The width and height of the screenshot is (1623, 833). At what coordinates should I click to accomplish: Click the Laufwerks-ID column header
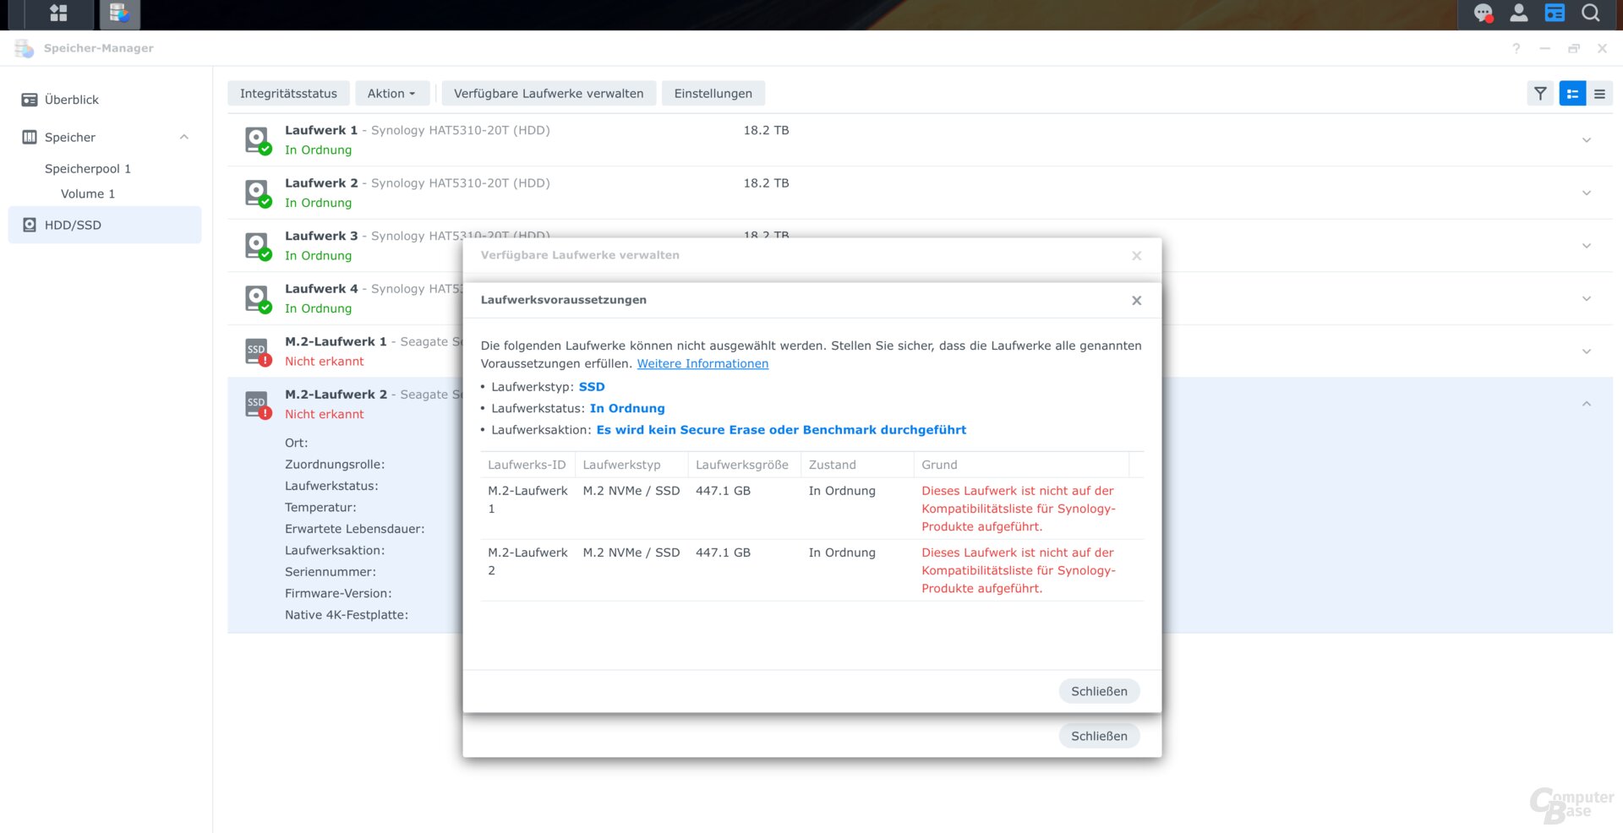click(527, 465)
